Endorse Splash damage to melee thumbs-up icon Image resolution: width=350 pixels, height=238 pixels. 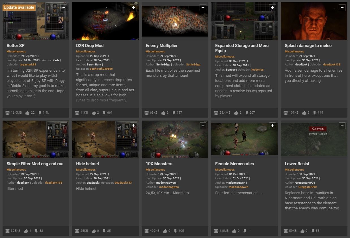304,112
